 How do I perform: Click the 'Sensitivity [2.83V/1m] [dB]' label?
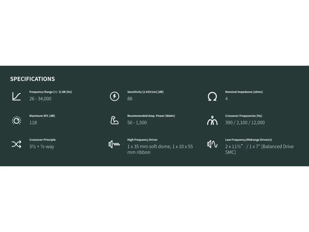tap(145, 92)
